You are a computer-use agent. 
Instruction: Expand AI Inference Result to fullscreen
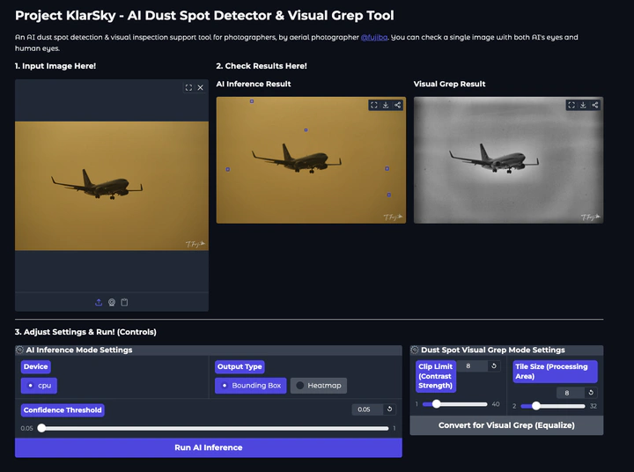[374, 105]
